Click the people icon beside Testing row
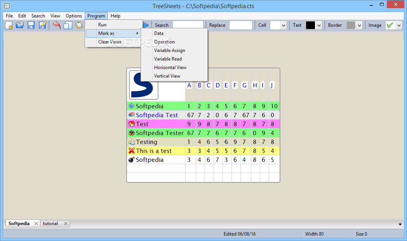This screenshot has height=241, width=407. tap(132, 142)
